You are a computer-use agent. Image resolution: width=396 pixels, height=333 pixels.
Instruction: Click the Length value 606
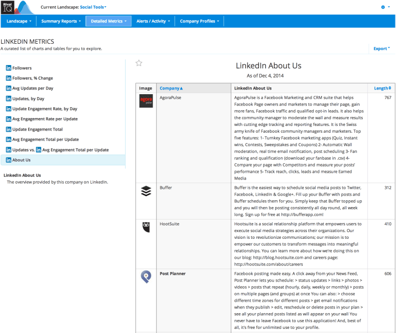388,274
